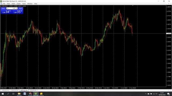Image resolution: width=172 pixels, height=96 pixels.
Task: Click the lot volume input field
Action: (x=12, y=8)
